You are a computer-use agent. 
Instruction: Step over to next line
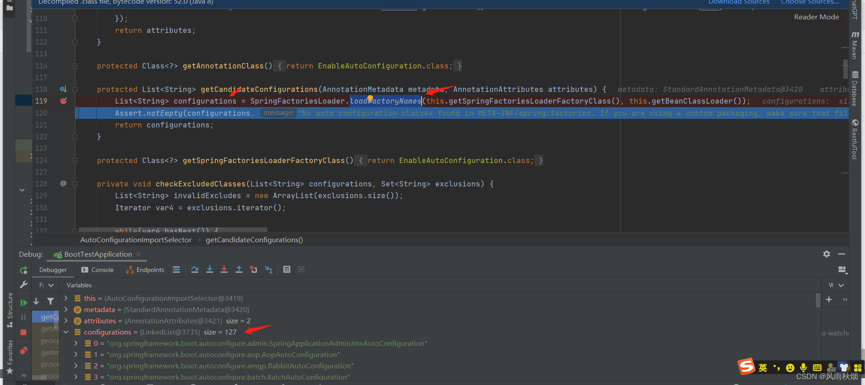pyautogui.click(x=195, y=270)
